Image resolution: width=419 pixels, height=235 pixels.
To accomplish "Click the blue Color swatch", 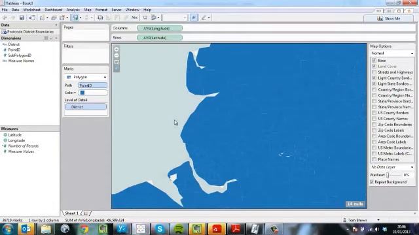I will click(x=82, y=93).
